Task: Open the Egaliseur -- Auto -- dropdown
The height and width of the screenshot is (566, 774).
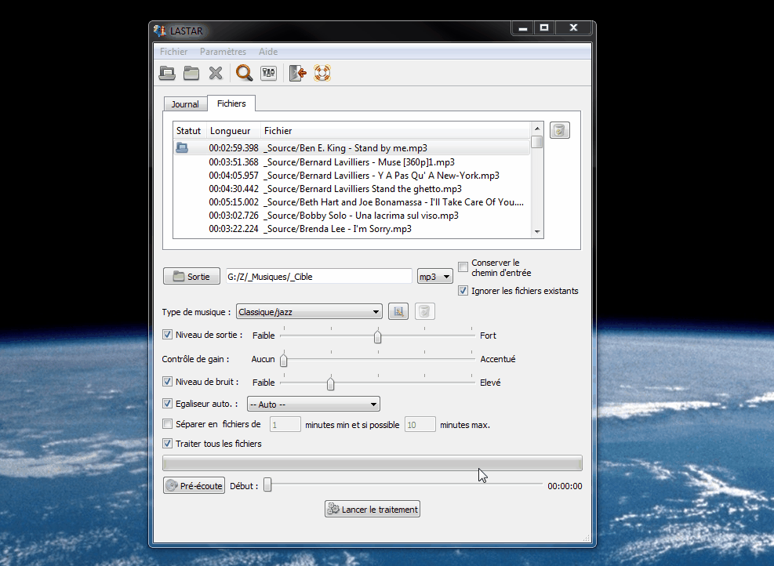Action: 314,405
